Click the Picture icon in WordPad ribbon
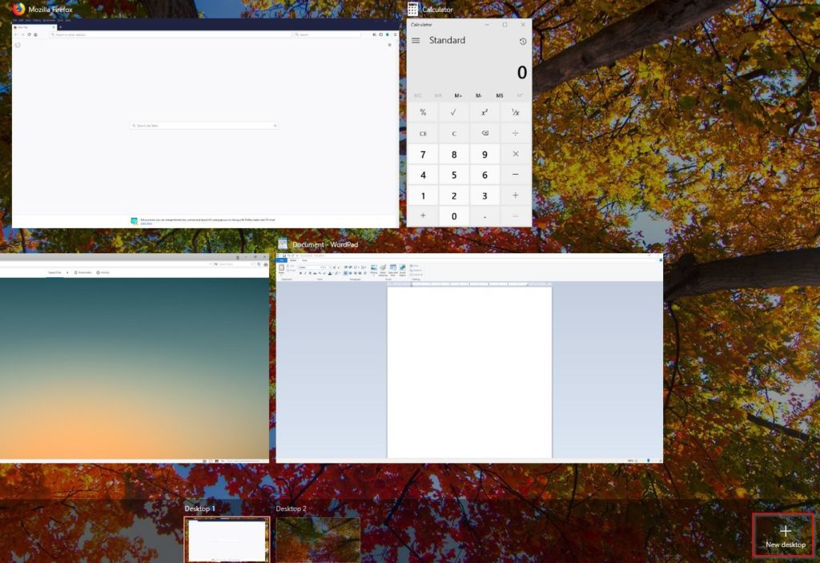This screenshot has width=820, height=563. [x=374, y=267]
